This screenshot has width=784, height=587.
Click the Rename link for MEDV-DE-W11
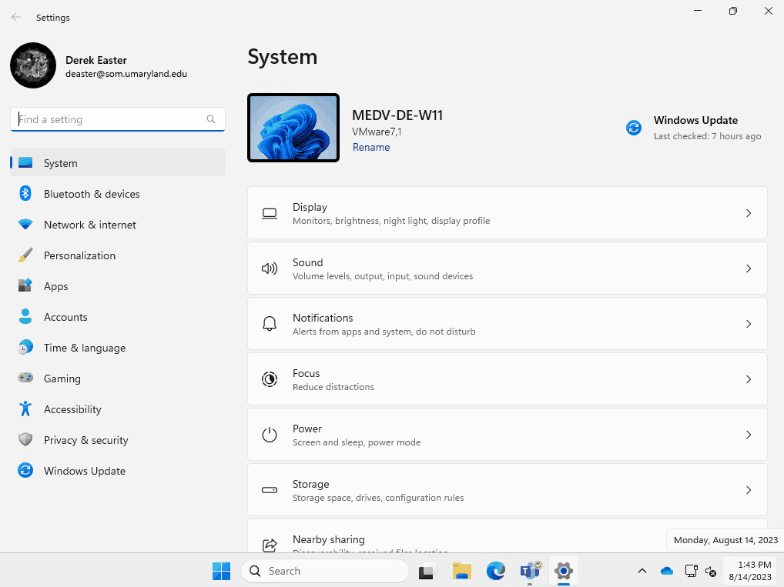point(371,147)
